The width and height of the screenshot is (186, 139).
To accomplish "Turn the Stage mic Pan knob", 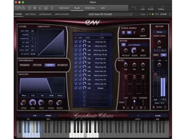I will coord(134,65).
